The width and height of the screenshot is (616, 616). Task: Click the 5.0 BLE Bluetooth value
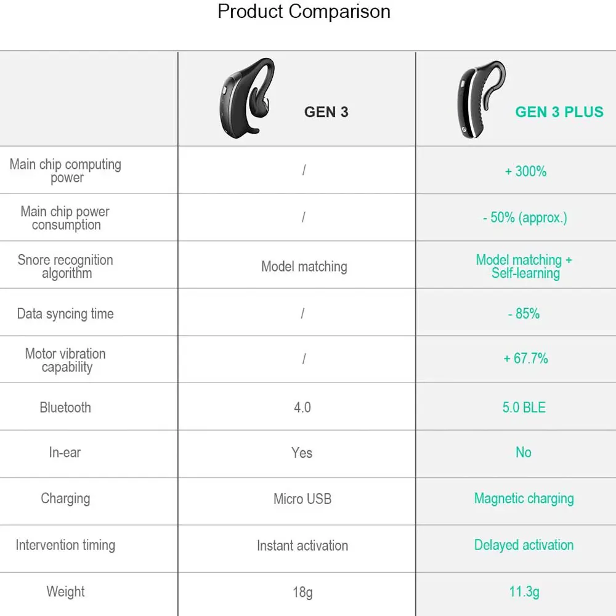[524, 407]
